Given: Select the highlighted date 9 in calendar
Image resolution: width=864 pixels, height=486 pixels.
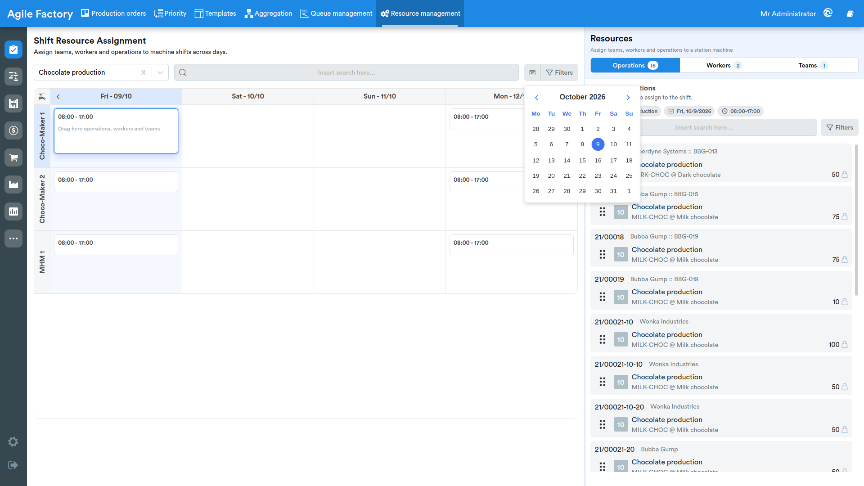Looking at the screenshot, I should (598, 144).
